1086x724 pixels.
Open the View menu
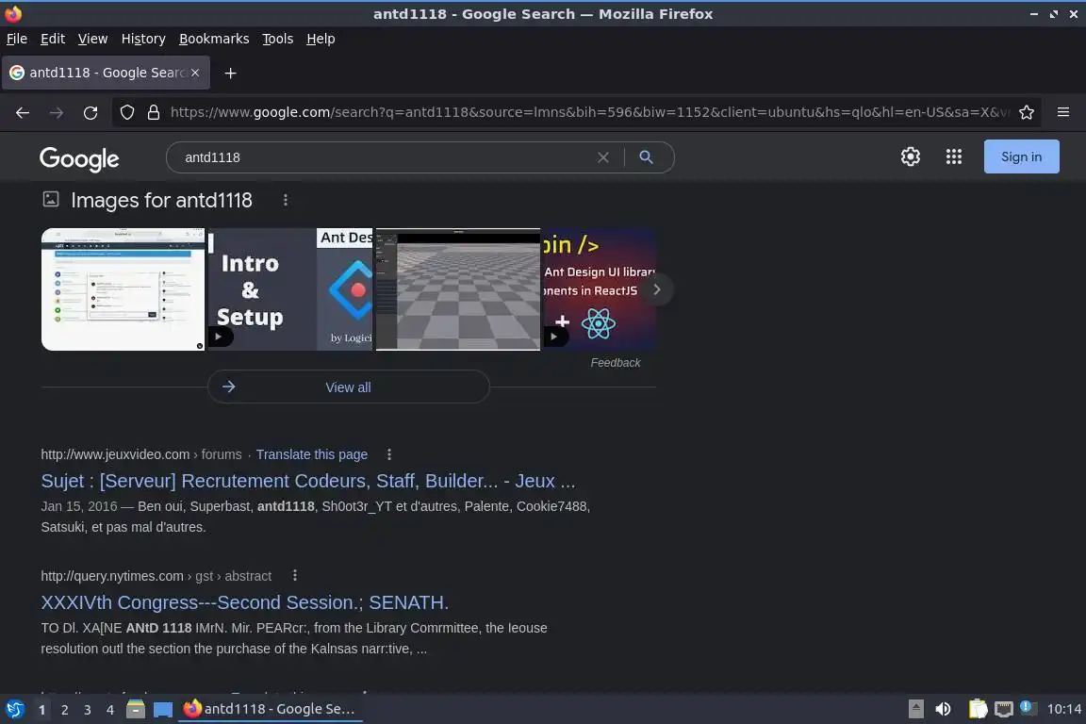pos(92,39)
